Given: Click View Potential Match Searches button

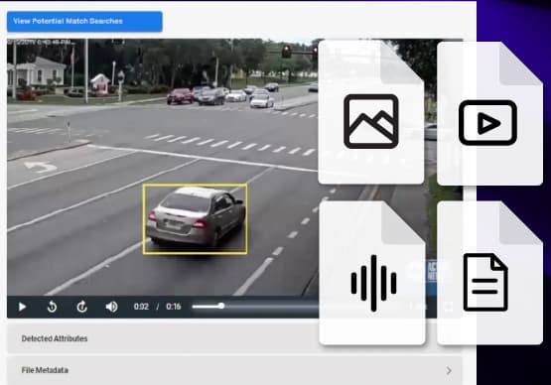Looking at the screenshot, I should coord(84,22).
